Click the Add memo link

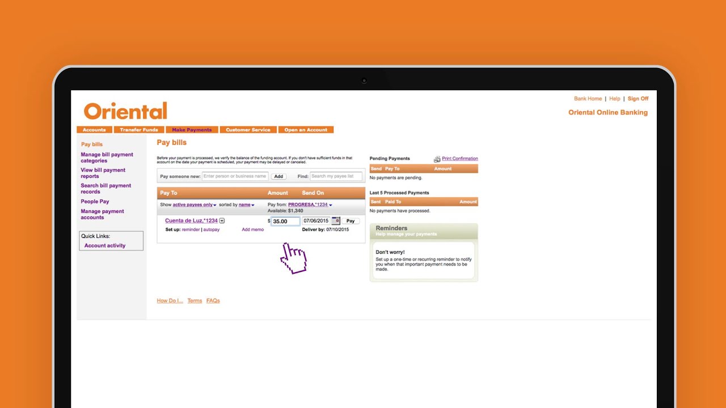(252, 229)
